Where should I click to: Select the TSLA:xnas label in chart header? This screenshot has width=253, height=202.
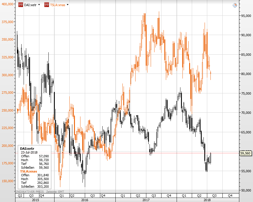(x=58, y=5)
